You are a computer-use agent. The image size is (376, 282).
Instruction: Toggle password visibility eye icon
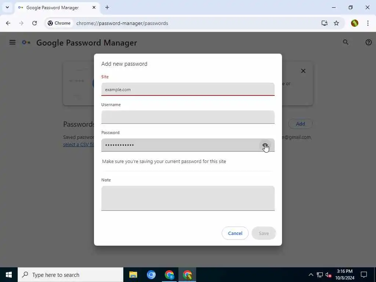(x=265, y=145)
